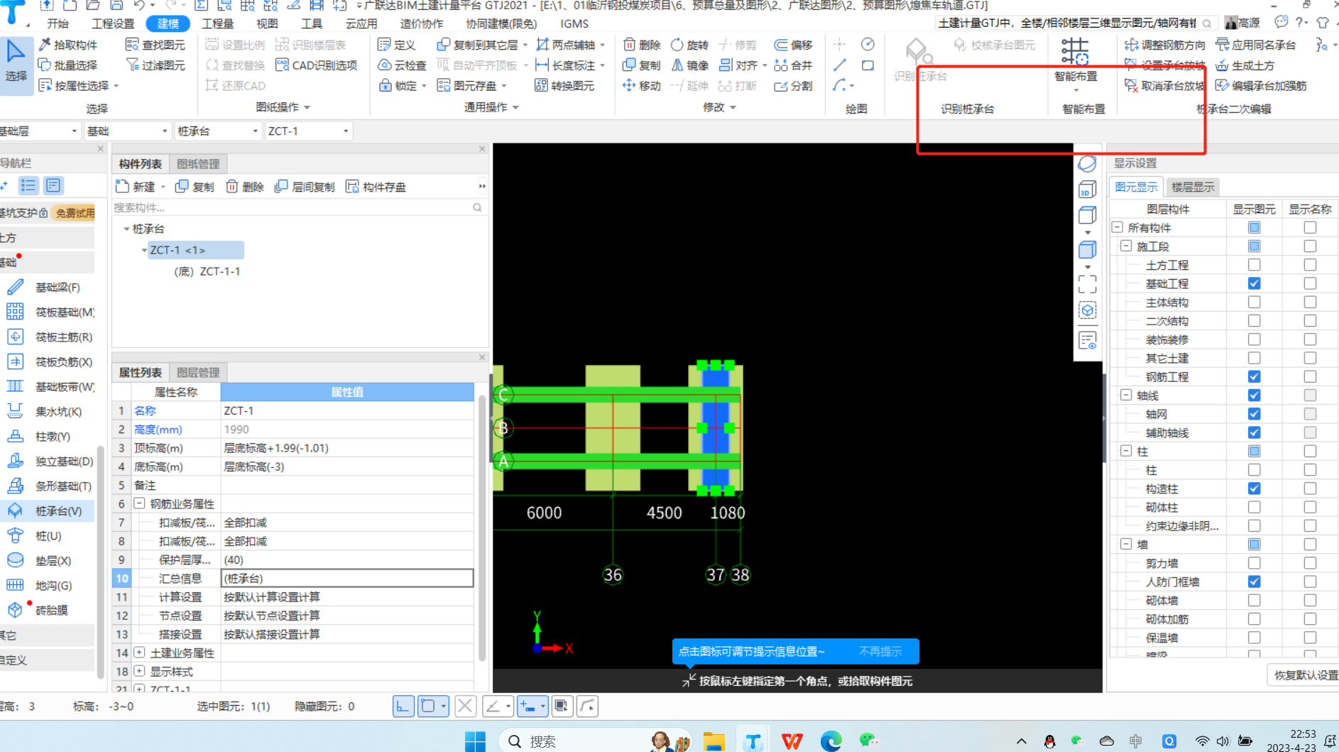Switch to 图层管理 tab
Image resolution: width=1339 pixels, height=752 pixels.
(x=198, y=373)
